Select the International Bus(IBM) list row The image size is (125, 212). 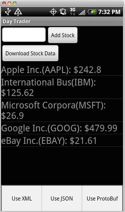pyautogui.click(x=62, y=87)
